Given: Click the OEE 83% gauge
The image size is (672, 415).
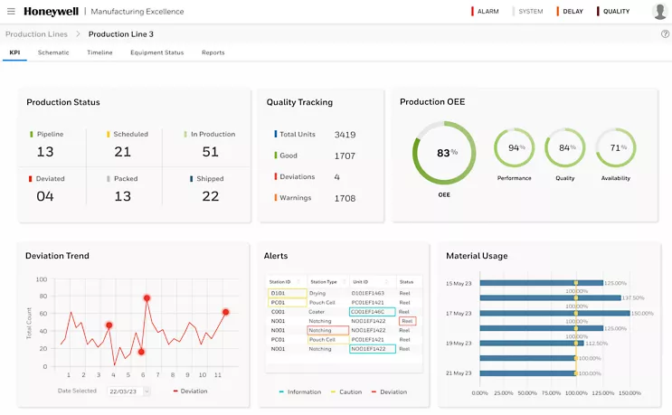Looking at the screenshot, I should pyautogui.click(x=444, y=153).
